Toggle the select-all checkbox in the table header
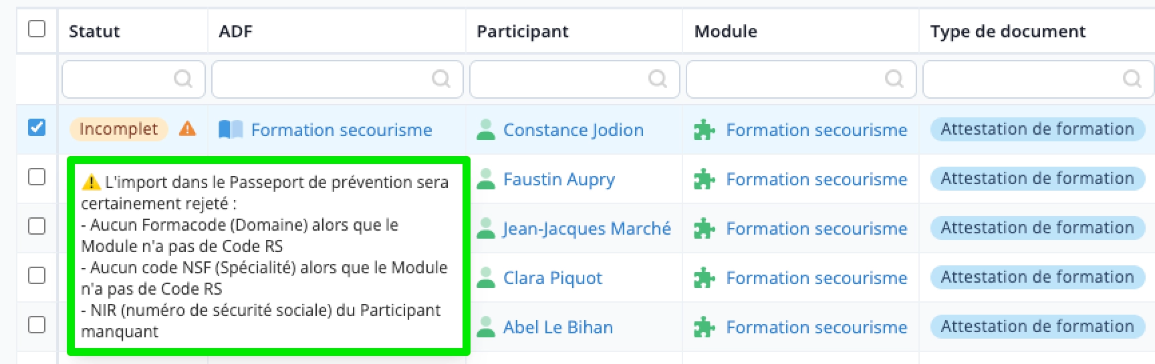 coord(37,29)
